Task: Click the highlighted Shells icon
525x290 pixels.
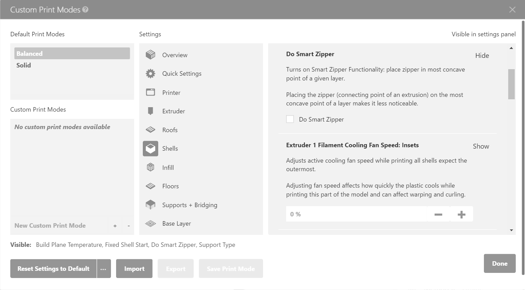Action: 150,149
